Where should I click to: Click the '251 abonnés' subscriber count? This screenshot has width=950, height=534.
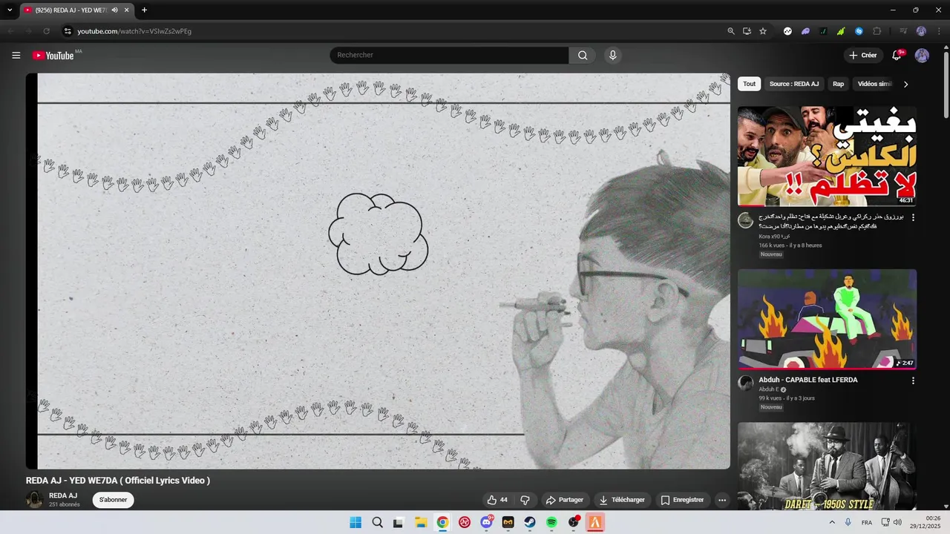tap(65, 504)
